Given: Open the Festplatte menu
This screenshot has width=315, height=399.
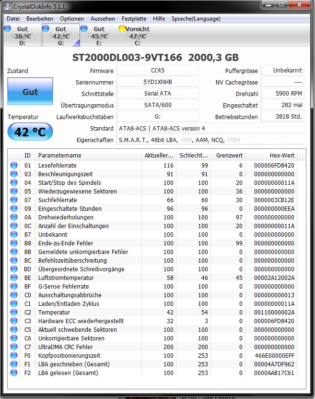Looking at the screenshot, I should (134, 19).
